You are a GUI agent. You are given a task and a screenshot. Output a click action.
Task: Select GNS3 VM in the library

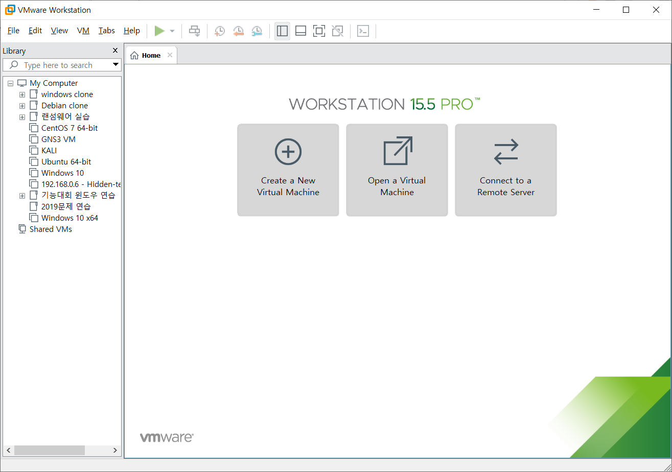pyautogui.click(x=58, y=139)
